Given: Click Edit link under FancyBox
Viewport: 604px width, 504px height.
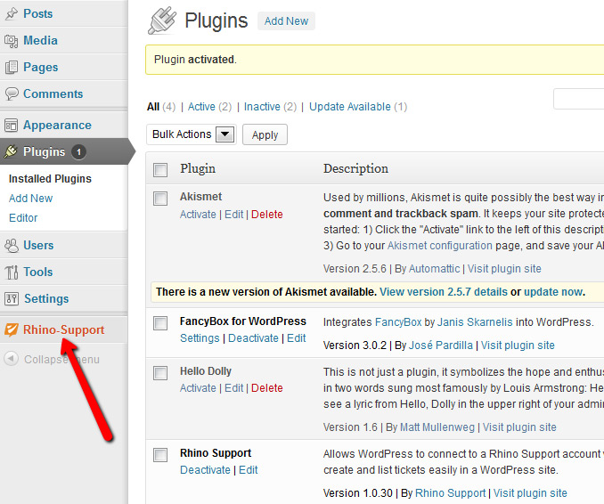Looking at the screenshot, I should coord(297,338).
